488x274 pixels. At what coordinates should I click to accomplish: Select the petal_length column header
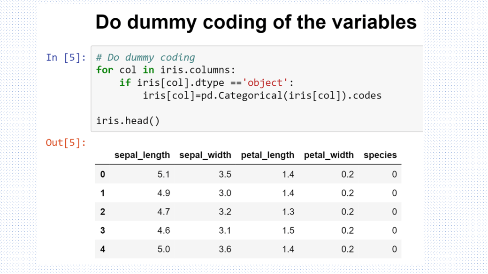pos(267,155)
